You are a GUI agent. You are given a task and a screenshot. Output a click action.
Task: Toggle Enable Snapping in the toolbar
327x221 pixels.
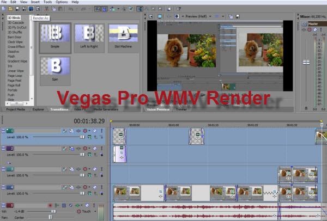point(98,9)
